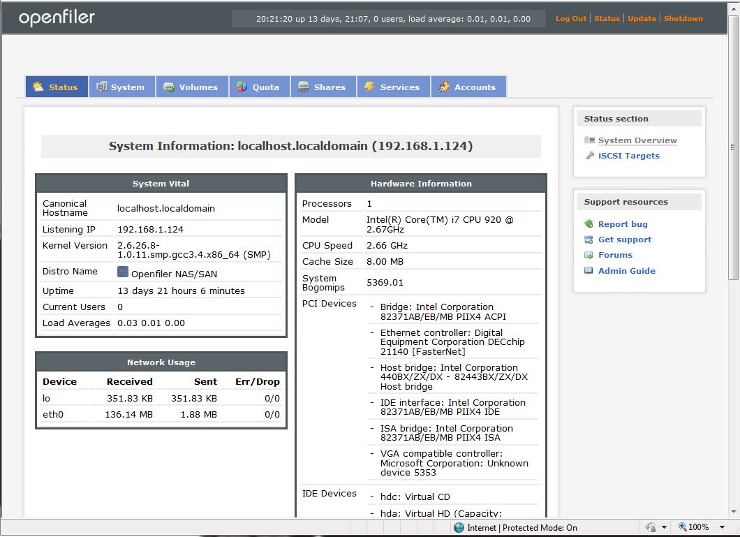Open the Update link in header
740x537 pixels.
[641, 19]
